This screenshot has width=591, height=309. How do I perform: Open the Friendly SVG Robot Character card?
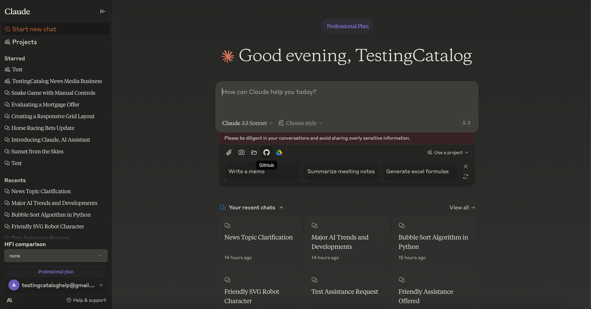tap(260, 290)
